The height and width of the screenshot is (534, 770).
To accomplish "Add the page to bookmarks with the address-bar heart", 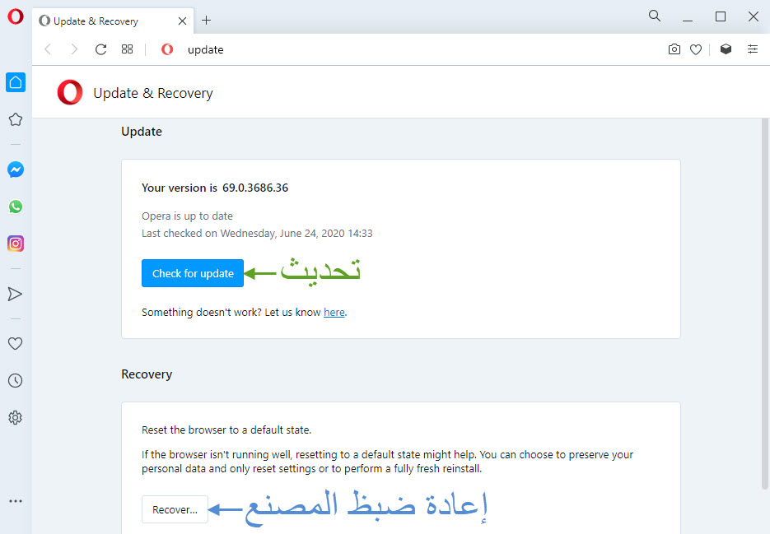I will point(696,49).
